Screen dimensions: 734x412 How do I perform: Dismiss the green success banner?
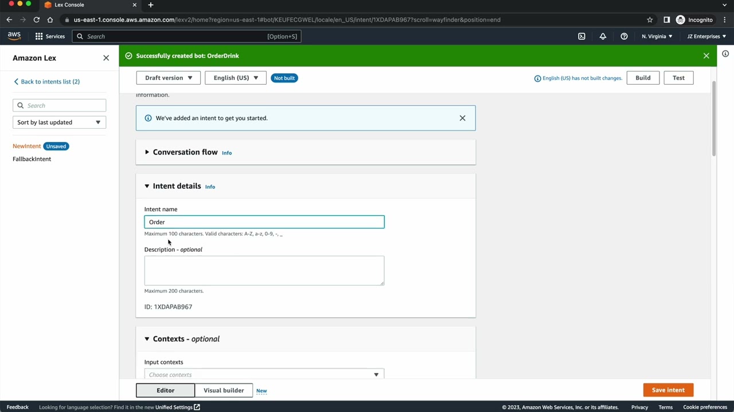click(706, 56)
